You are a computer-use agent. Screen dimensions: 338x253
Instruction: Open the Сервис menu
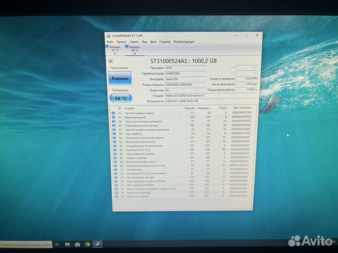[134, 42]
